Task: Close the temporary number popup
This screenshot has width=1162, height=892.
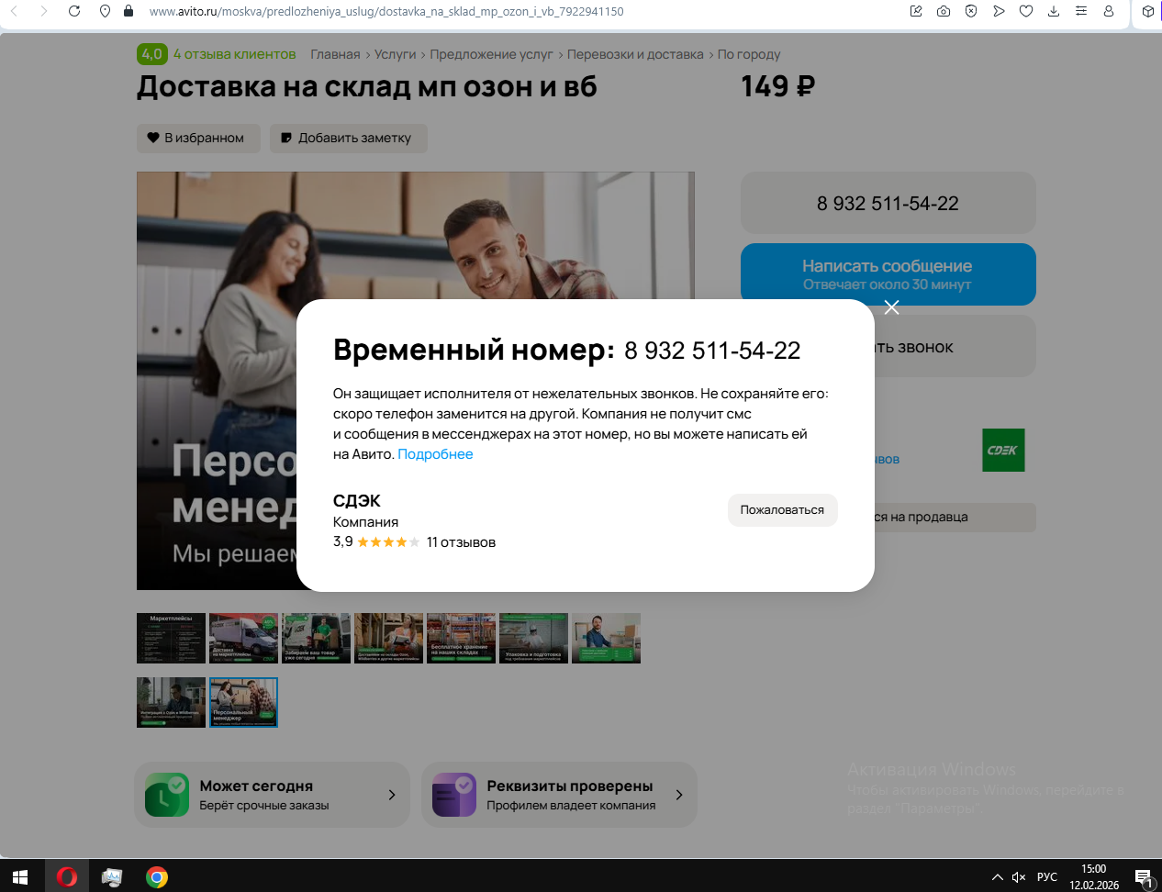Action: 891,307
